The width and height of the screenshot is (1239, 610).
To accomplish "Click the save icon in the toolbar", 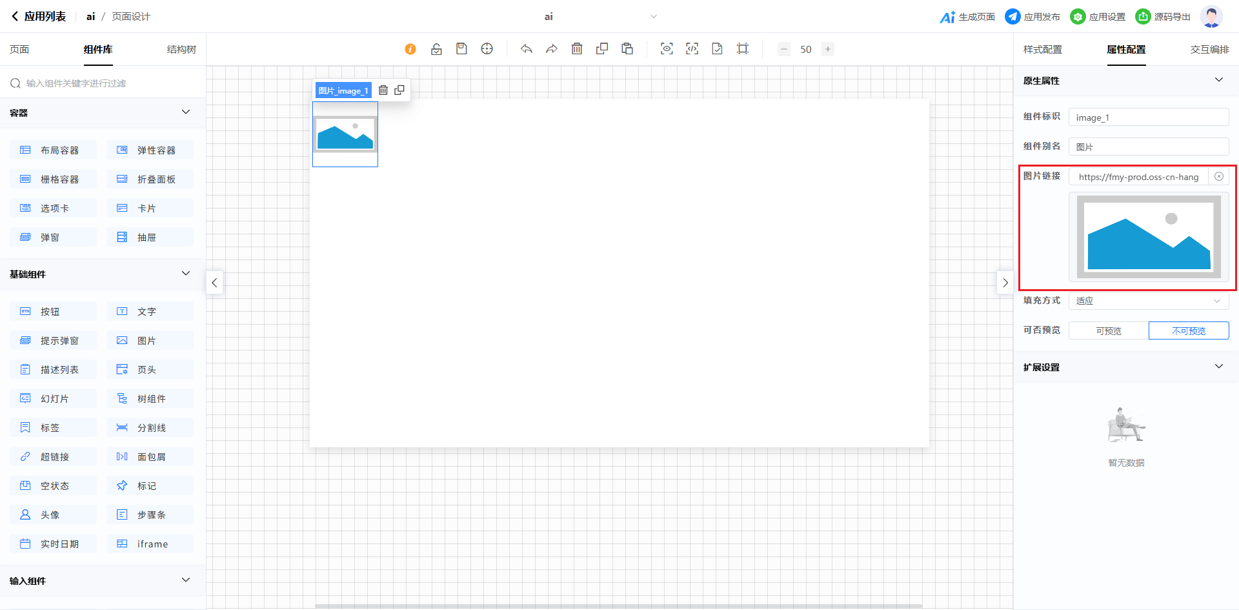I will tap(461, 49).
